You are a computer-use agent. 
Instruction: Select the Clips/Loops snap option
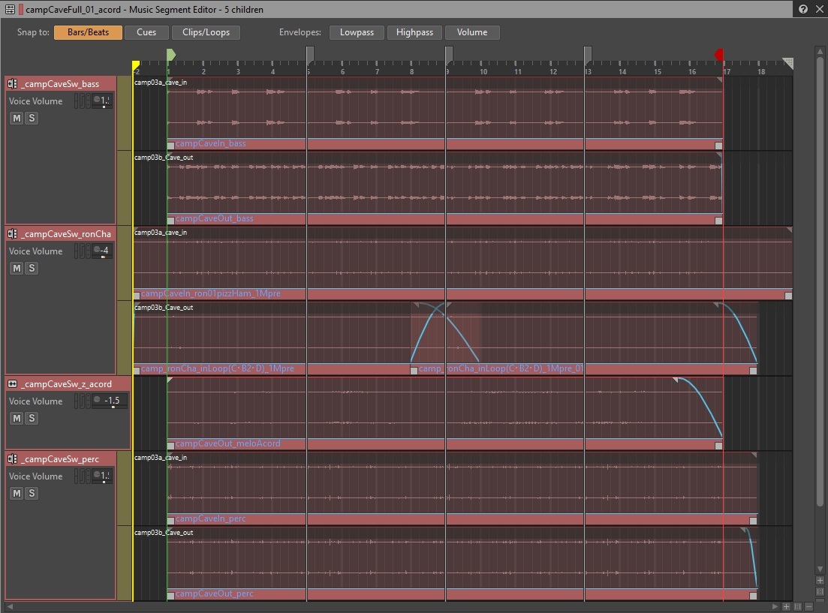coord(206,32)
